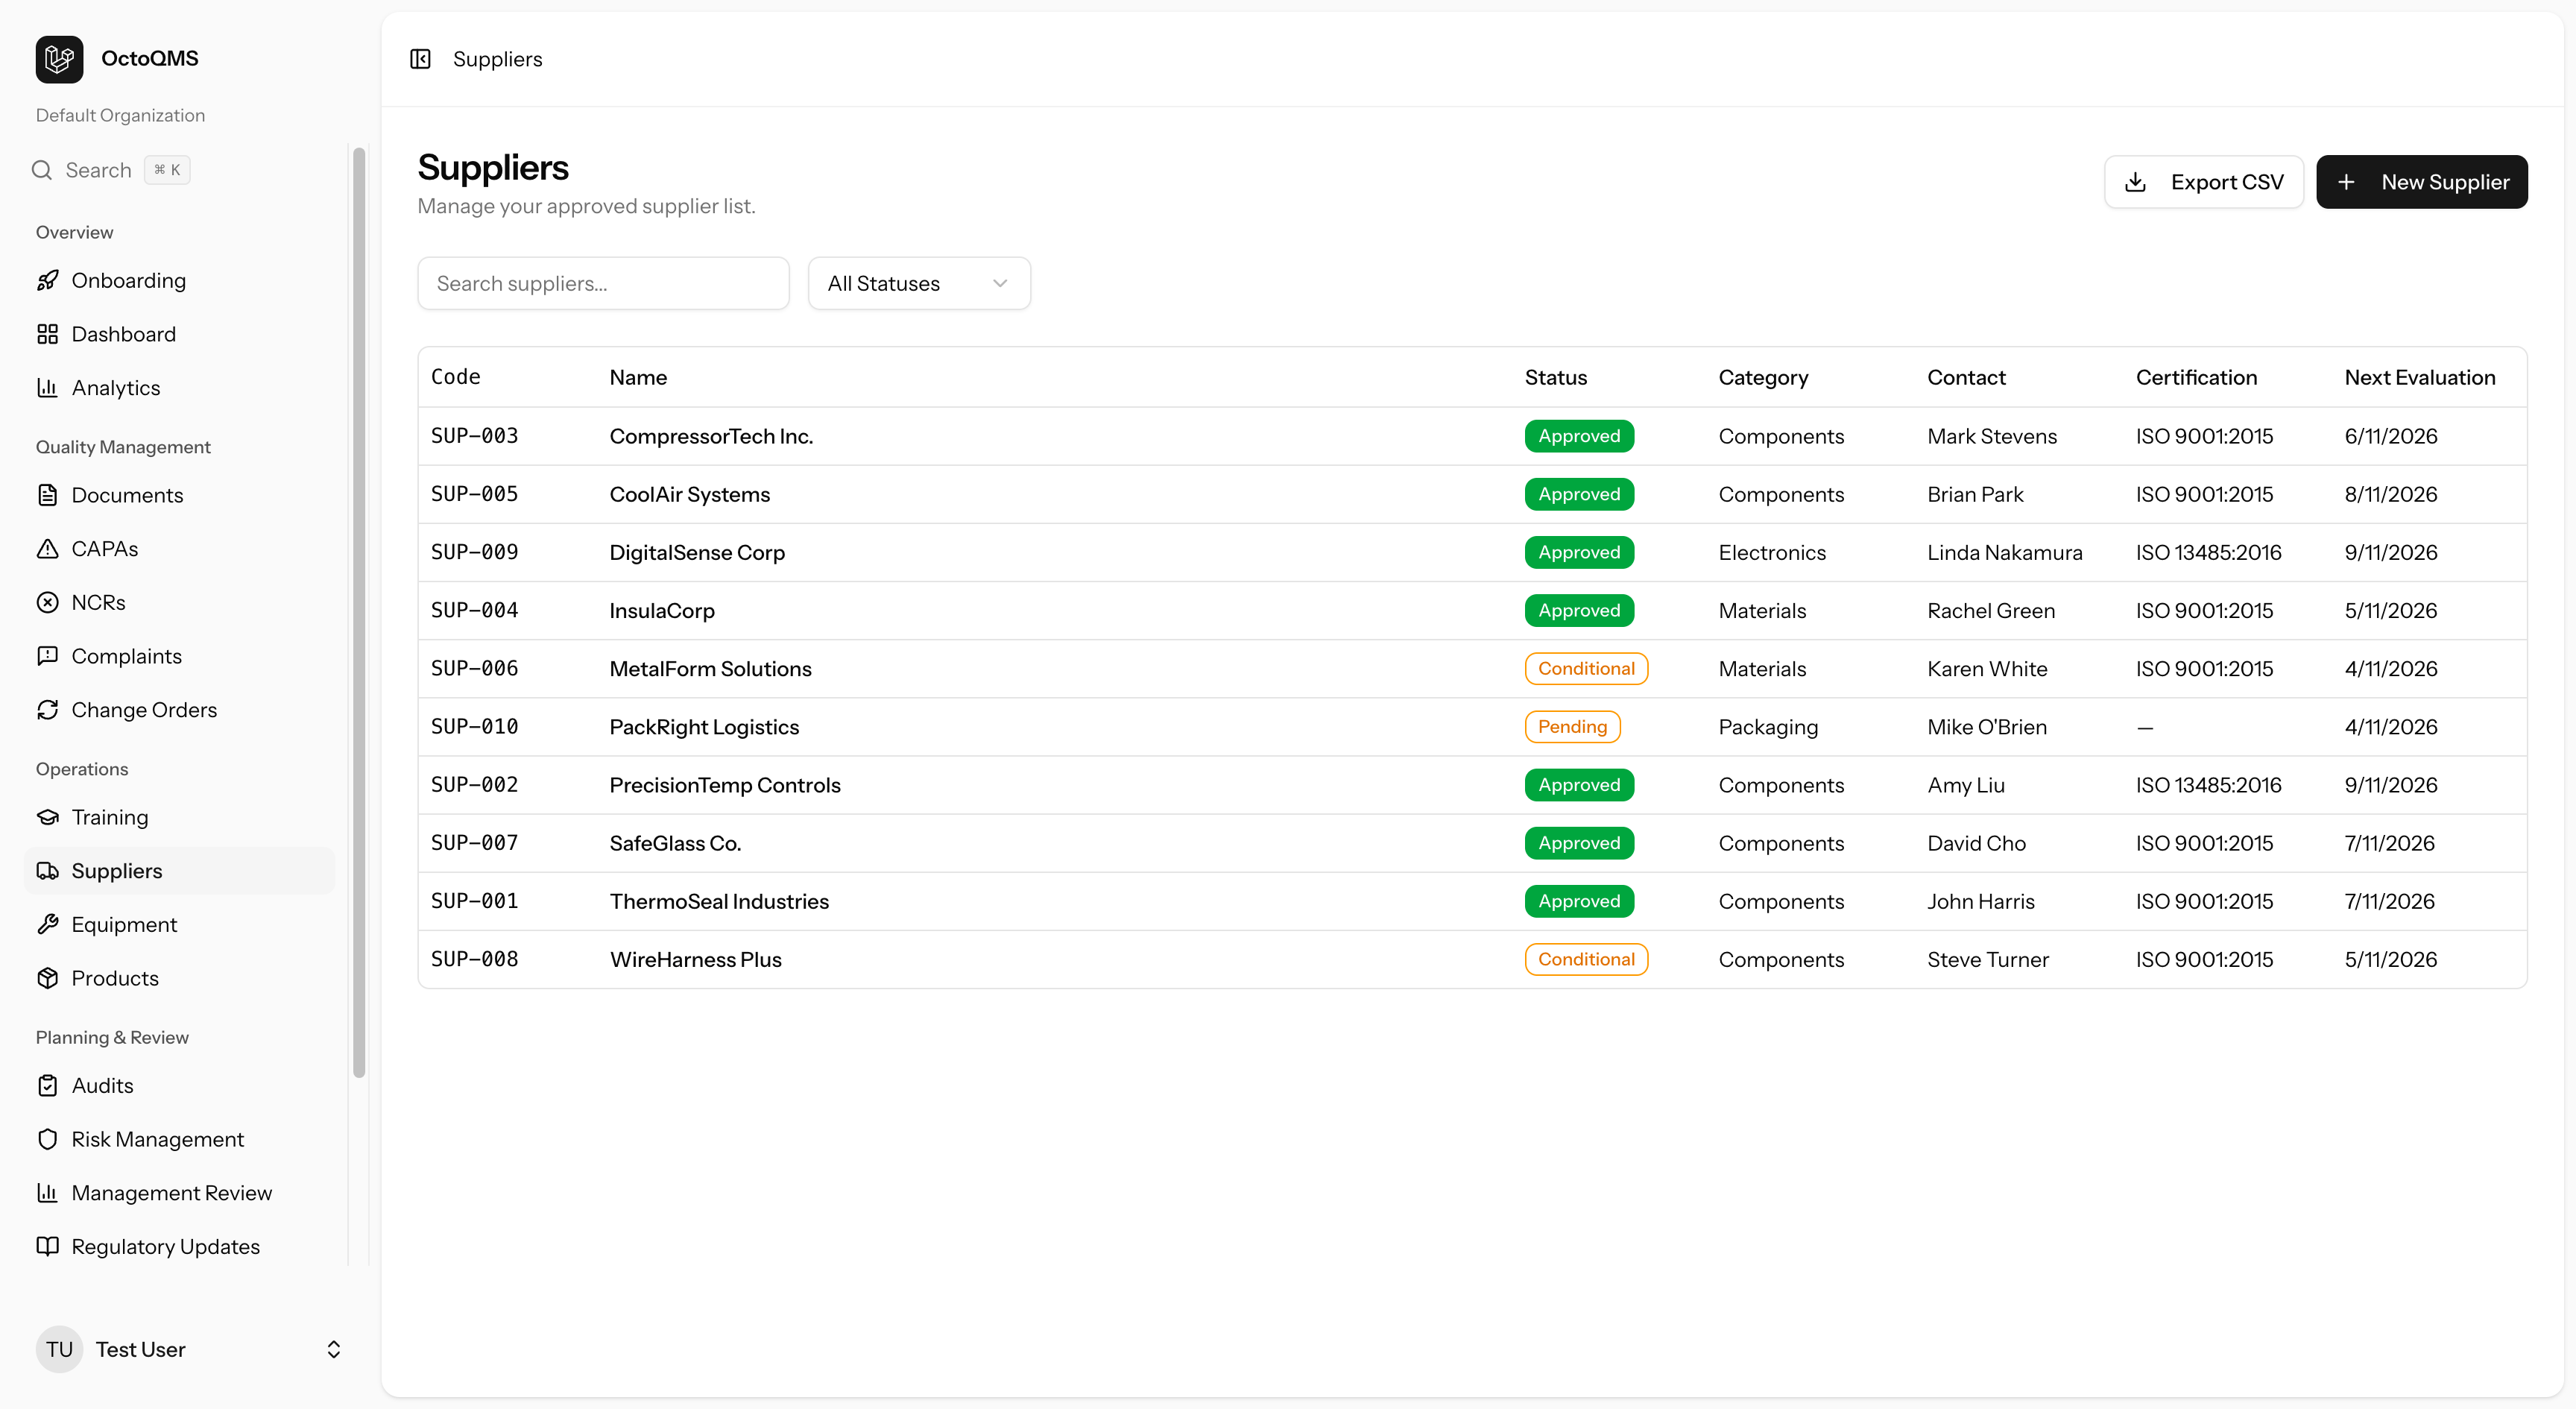Select Suppliers in the sidebar
2576x1409 pixels.
point(180,871)
